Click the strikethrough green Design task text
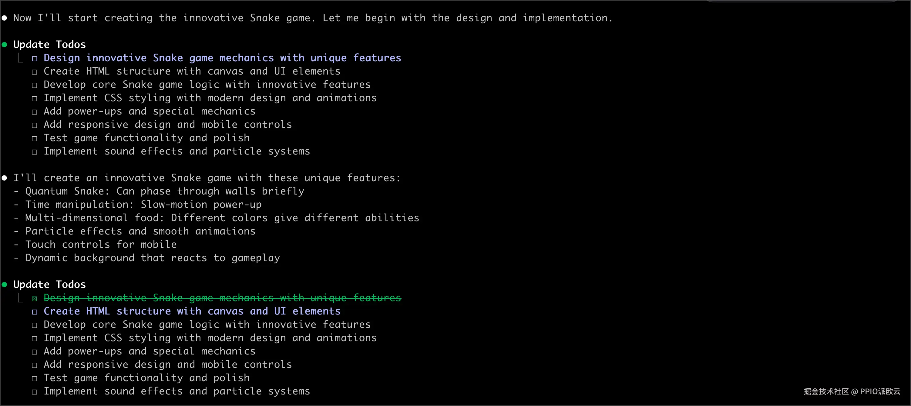The image size is (911, 406). coord(222,298)
